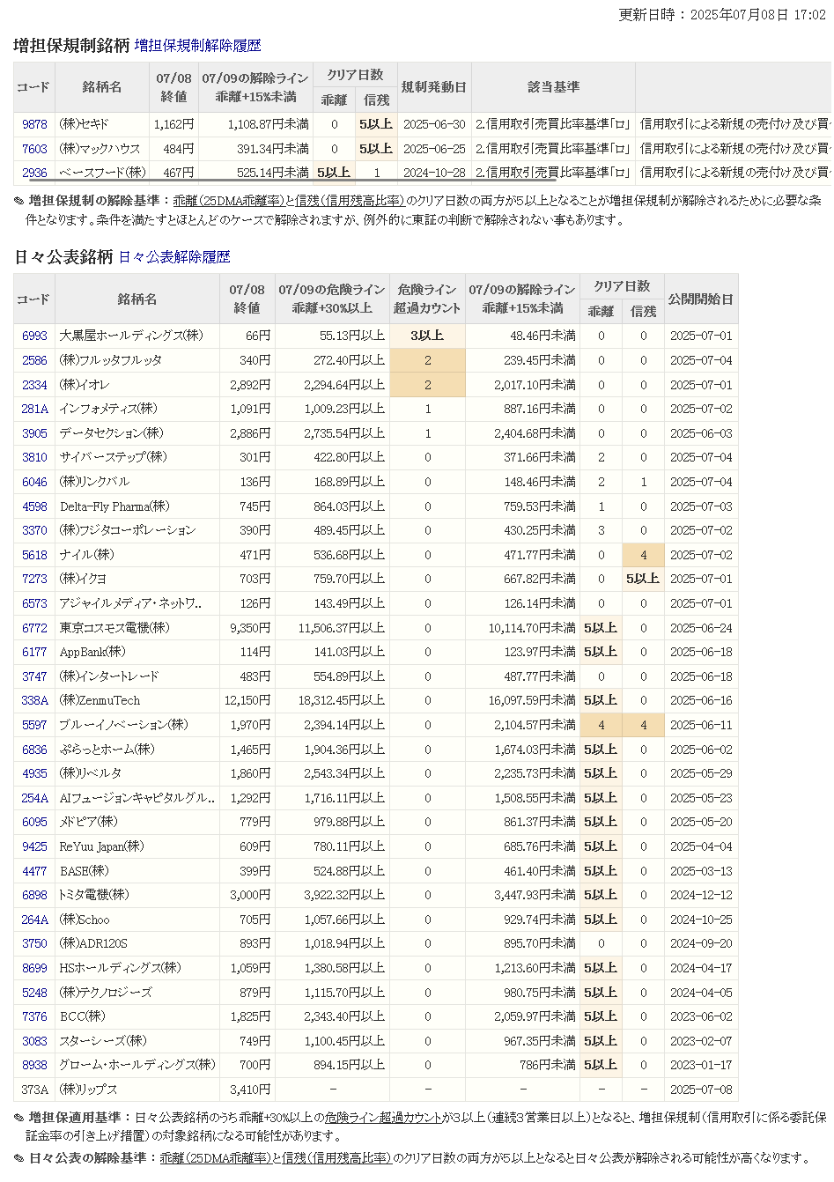834x1182 pixels.
Task: Open stock code 2936 link
Action: [34, 173]
